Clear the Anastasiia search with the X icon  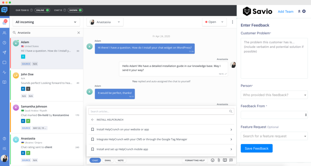[79, 33]
